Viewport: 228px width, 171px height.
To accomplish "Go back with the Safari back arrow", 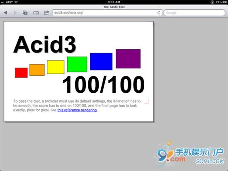I will click(x=5, y=13).
